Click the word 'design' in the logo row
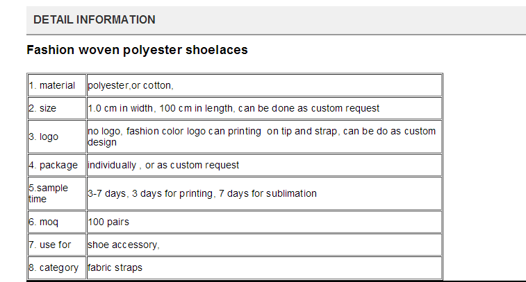Viewport: 526px width, 282px height. point(102,143)
